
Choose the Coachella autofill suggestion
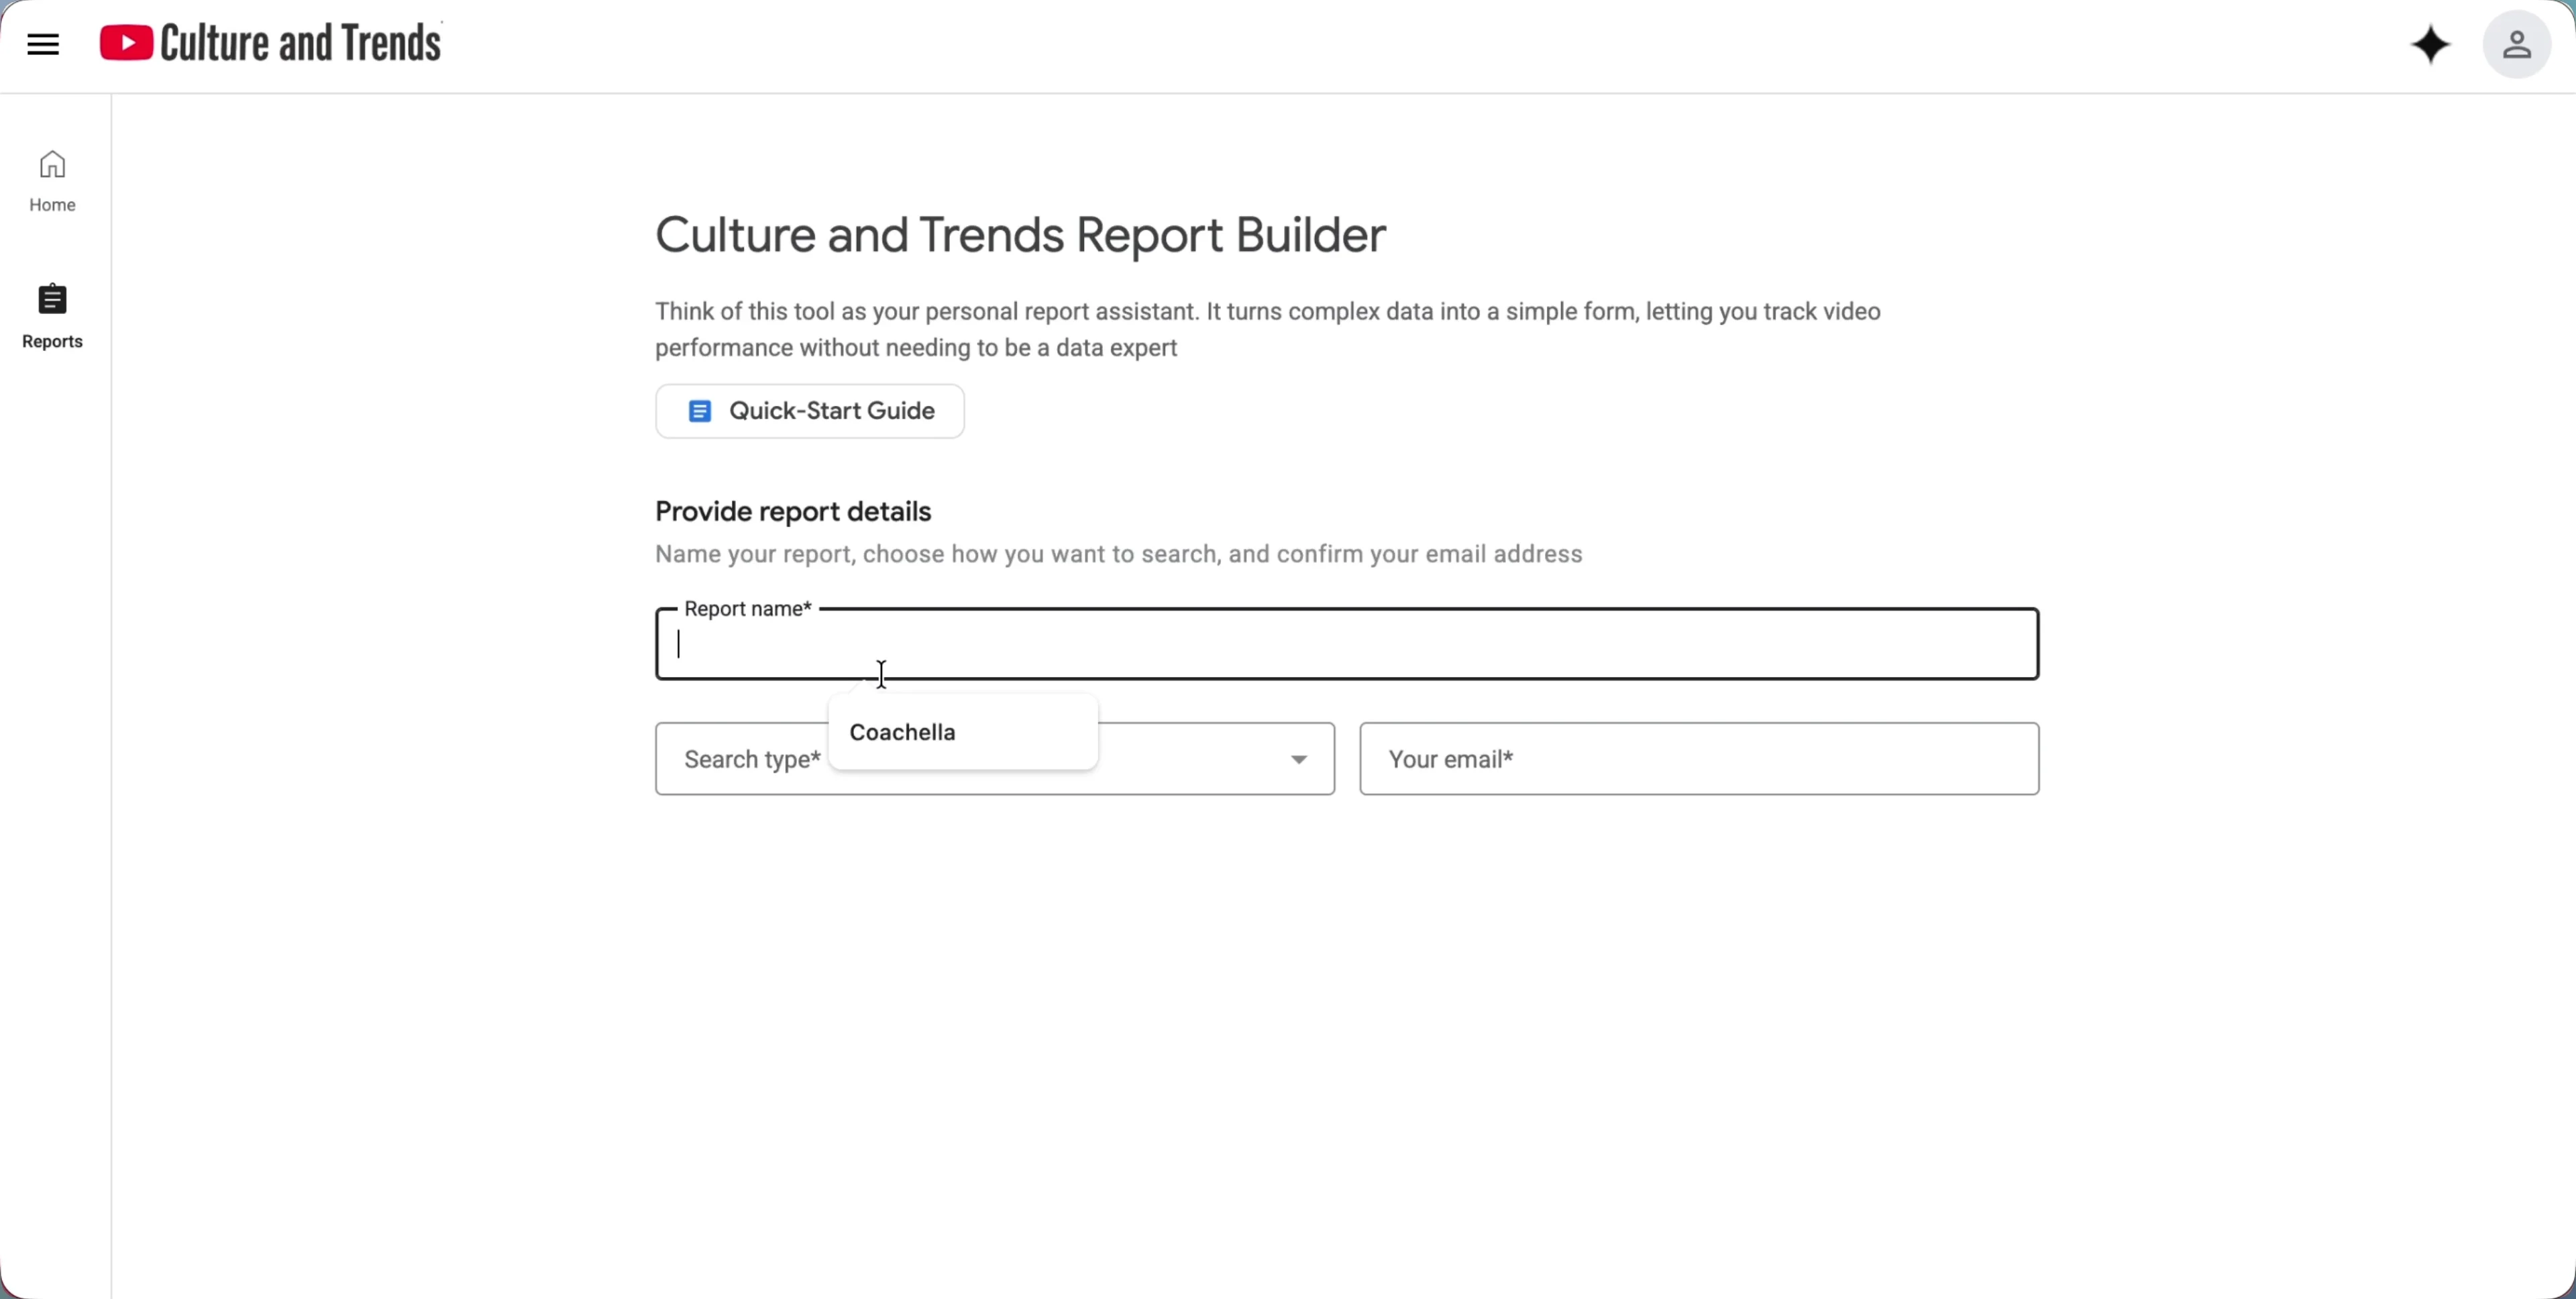(x=963, y=732)
